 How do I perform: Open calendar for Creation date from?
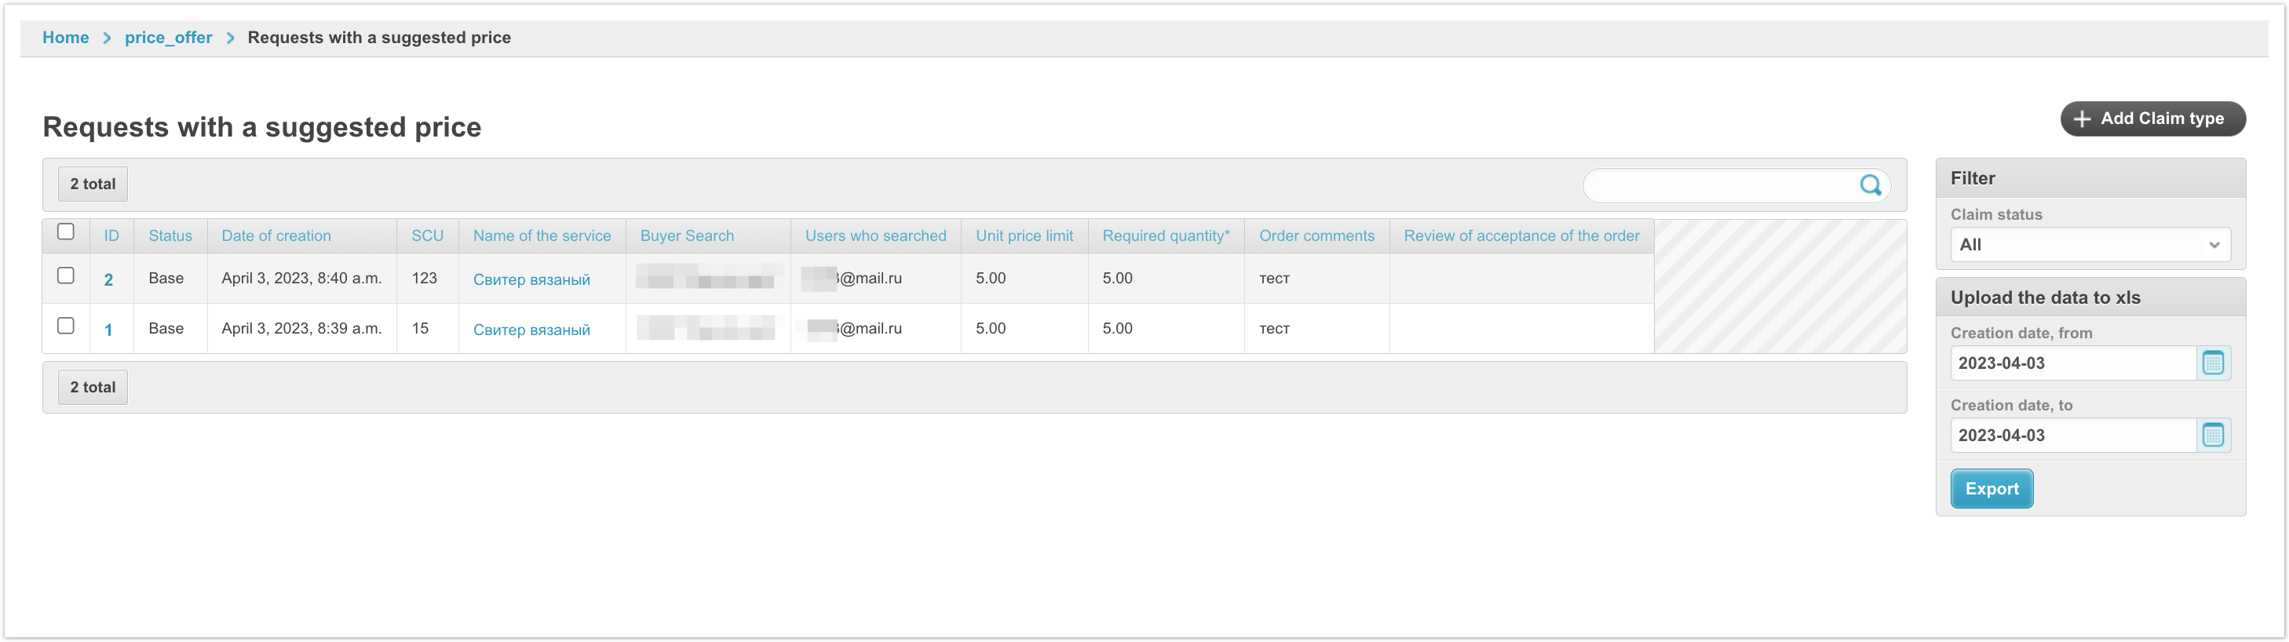point(2212,363)
